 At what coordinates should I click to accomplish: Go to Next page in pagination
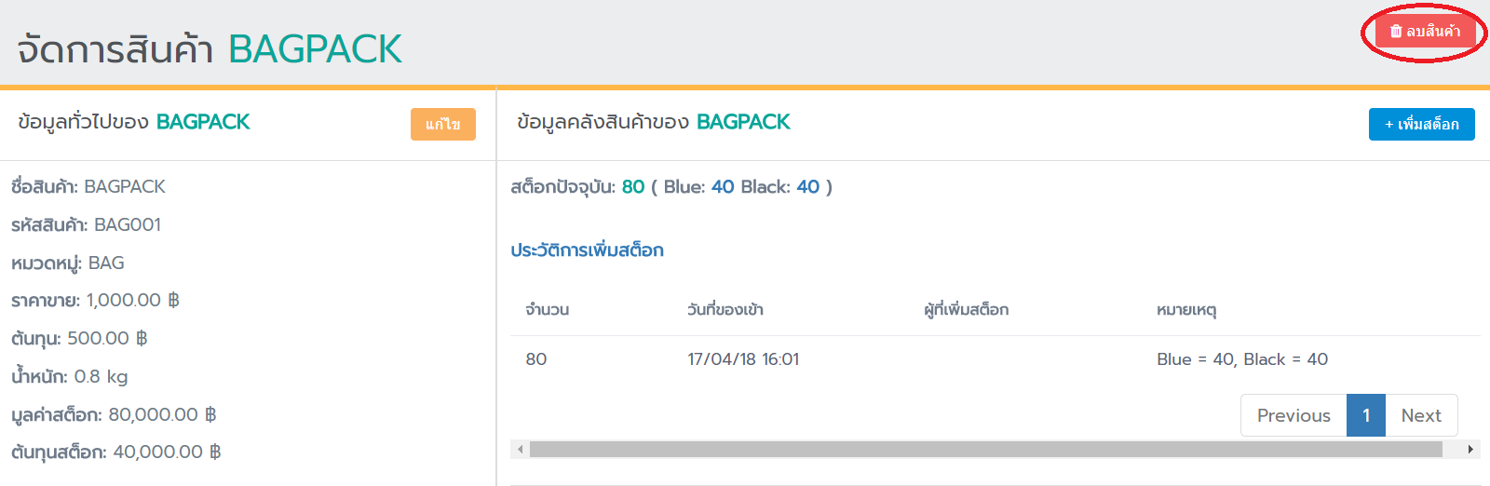(x=1420, y=415)
